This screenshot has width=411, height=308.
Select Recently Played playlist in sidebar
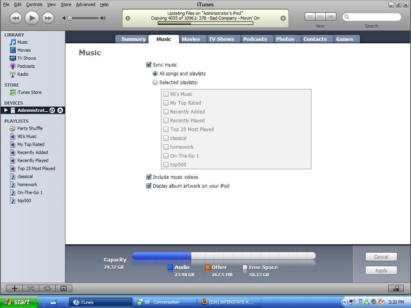(x=33, y=160)
